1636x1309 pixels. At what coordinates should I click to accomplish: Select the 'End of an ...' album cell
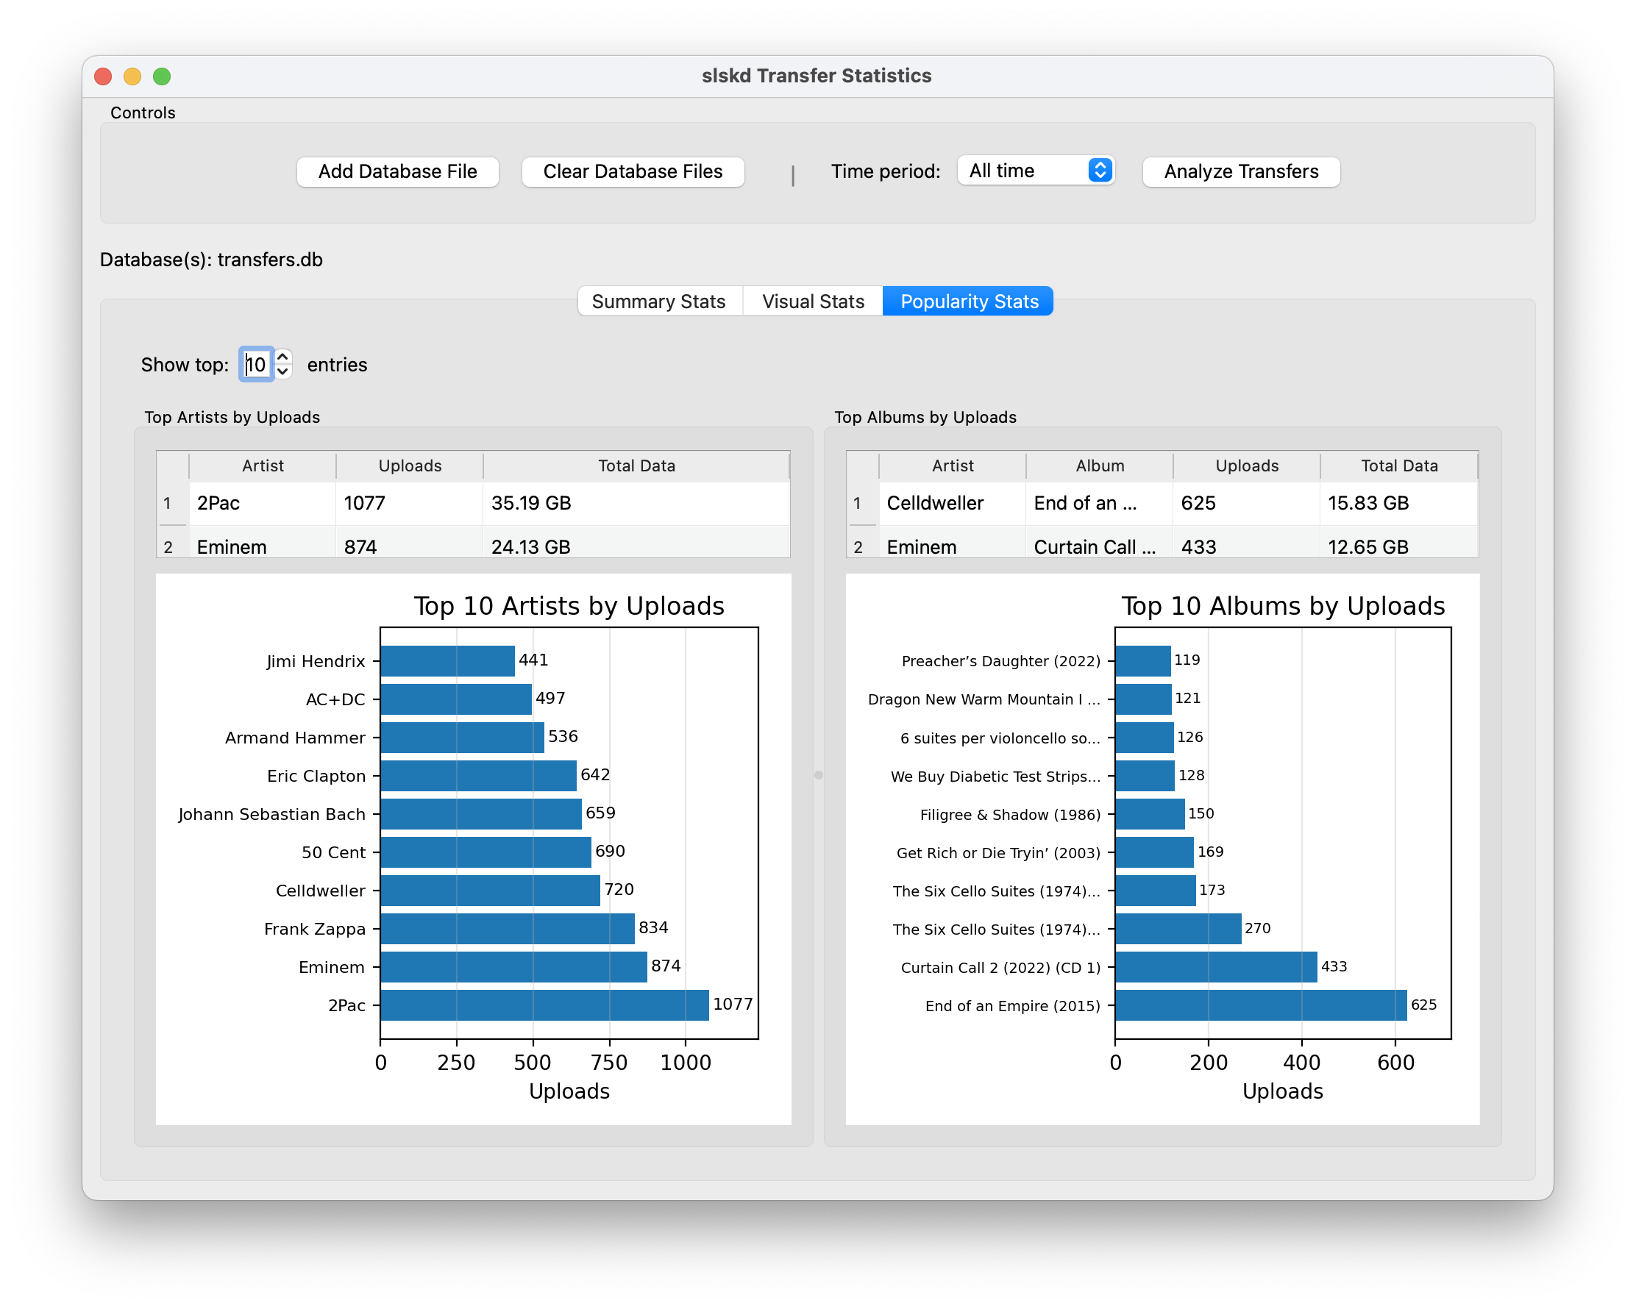tap(1100, 503)
